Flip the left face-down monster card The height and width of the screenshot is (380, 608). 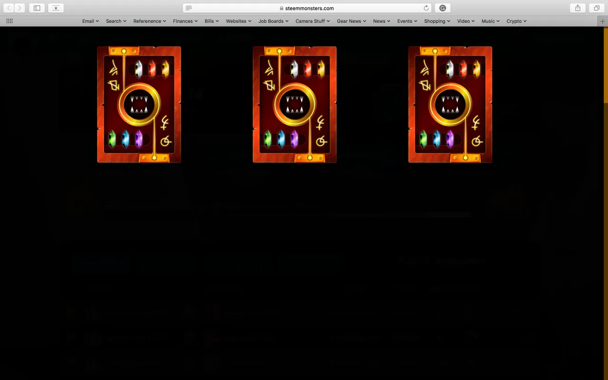(139, 104)
